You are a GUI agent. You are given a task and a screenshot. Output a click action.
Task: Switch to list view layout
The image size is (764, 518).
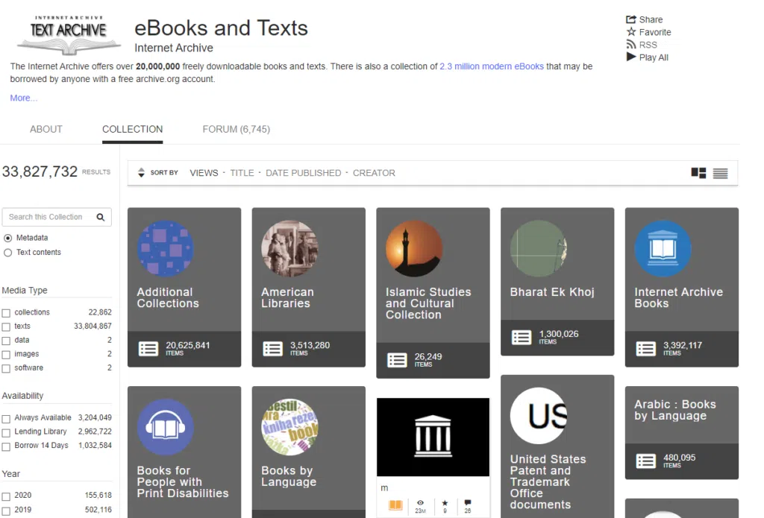pyautogui.click(x=719, y=173)
